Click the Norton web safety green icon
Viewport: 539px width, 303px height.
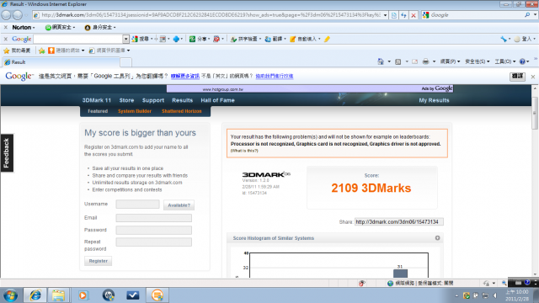click(x=48, y=27)
